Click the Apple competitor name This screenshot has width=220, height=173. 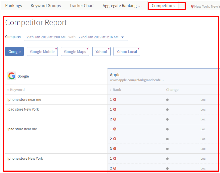pos(115,75)
